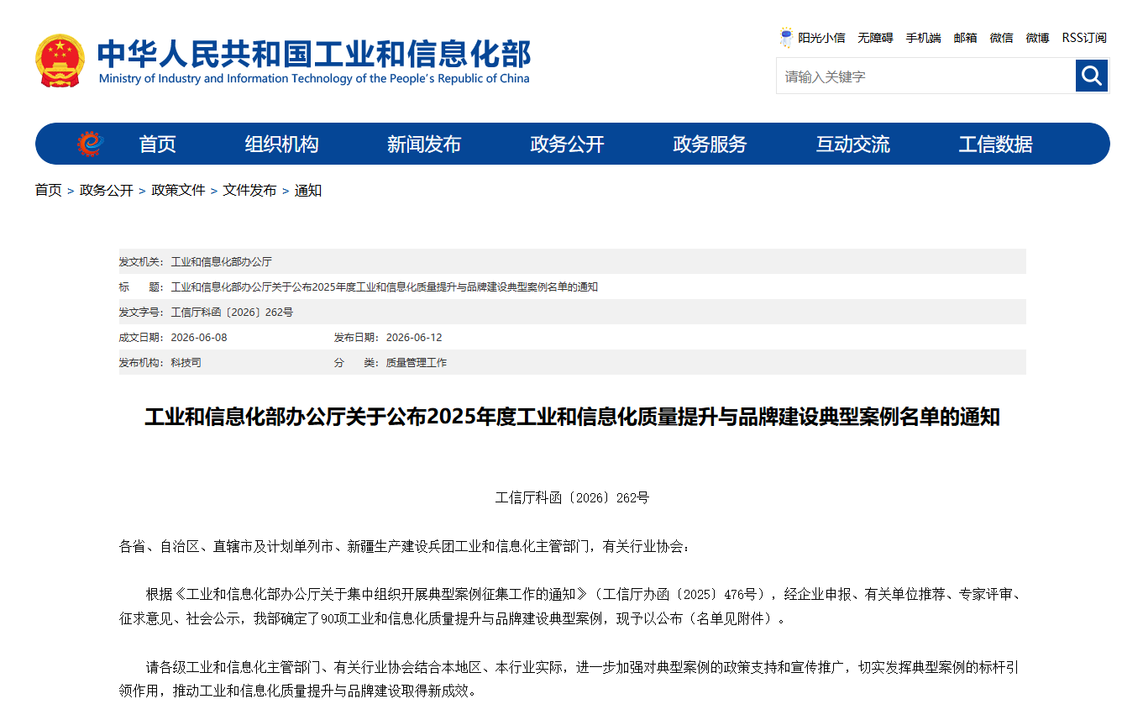
Task: Go to 文件发布 in the breadcrumb
Action: (x=249, y=191)
